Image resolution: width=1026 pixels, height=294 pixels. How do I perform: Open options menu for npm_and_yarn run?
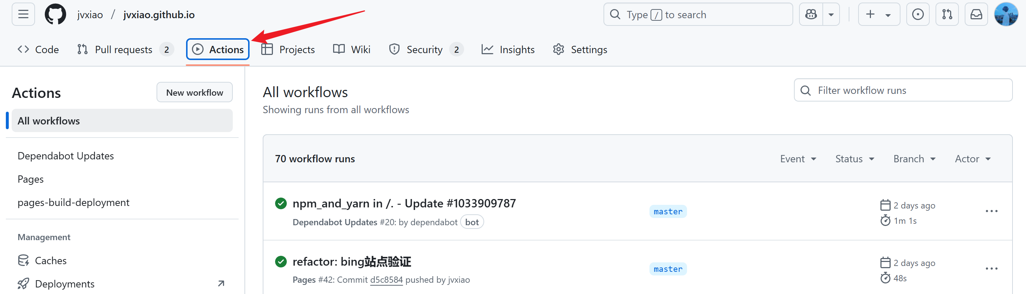coord(991,211)
